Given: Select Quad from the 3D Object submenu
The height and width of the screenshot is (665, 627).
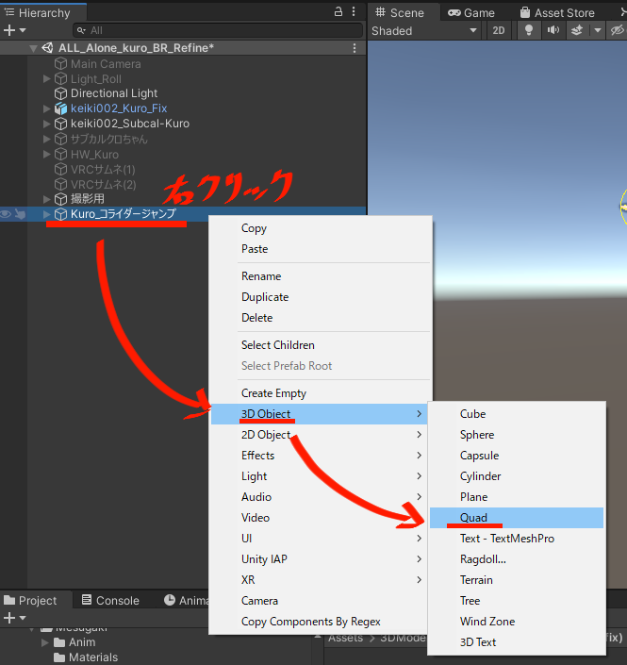Looking at the screenshot, I should click(473, 518).
